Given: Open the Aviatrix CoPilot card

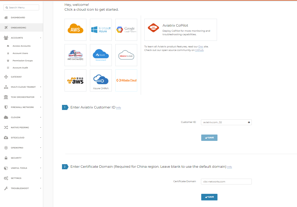Looking at the screenshot, I should pos(180,30).
